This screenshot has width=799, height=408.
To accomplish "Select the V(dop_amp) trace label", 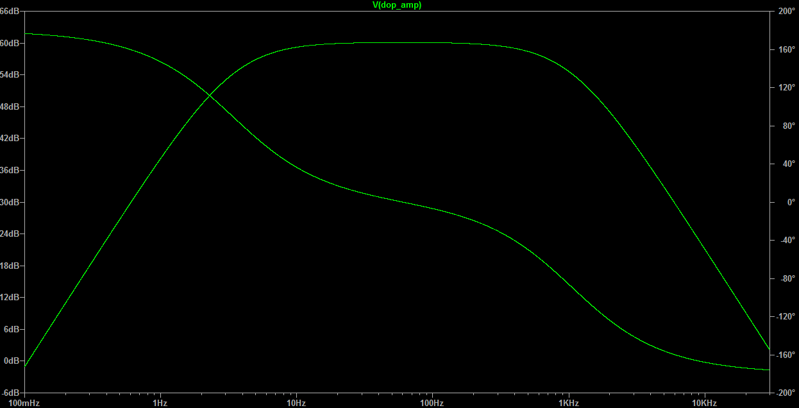I will (397, 5).
